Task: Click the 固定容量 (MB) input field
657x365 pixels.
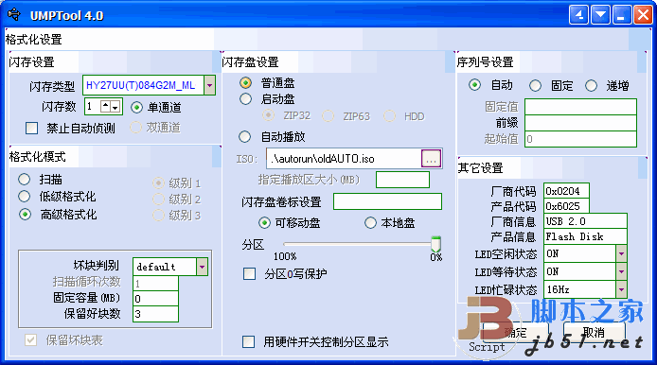Action: pyautogui.click(x=155, y=299)
